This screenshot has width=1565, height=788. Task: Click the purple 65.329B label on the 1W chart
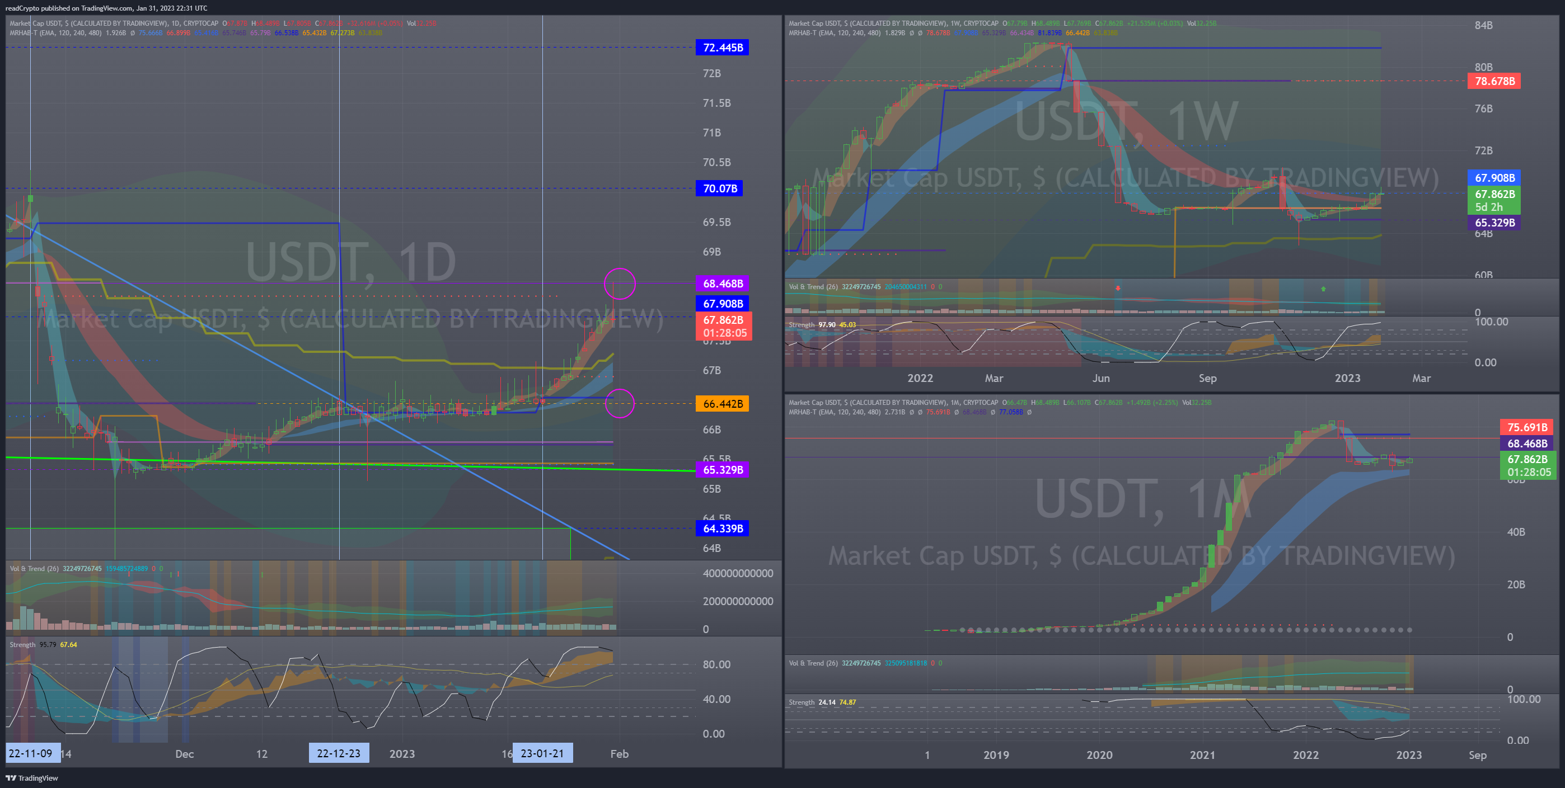point(1494,223)
